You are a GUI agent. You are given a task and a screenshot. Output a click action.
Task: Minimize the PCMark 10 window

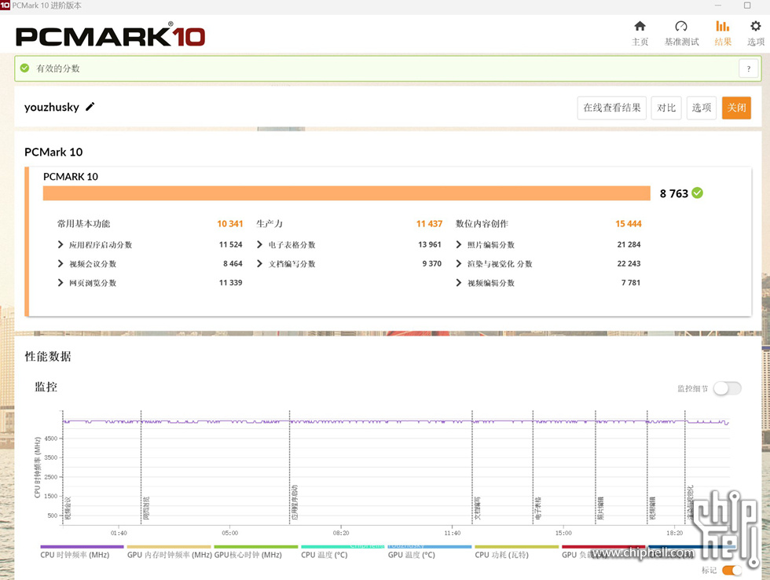(718, 6)
